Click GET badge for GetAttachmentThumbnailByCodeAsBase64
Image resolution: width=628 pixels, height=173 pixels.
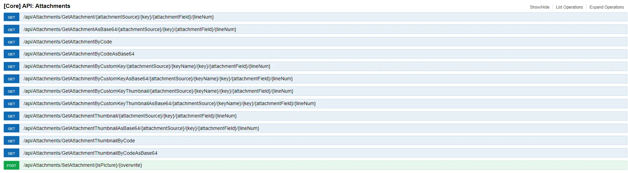click(11, 153)
